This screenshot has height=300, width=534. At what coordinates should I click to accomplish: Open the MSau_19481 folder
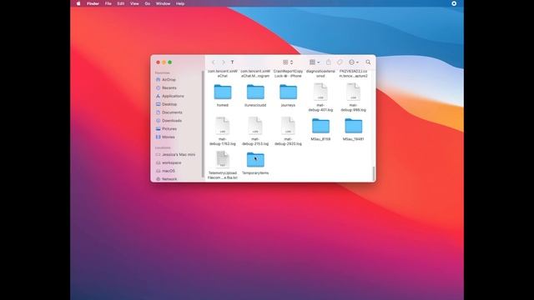[353, 126]
